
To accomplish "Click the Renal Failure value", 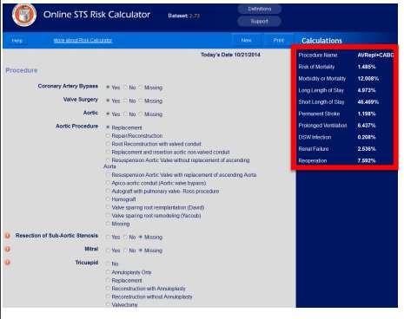I will point(367,149).
